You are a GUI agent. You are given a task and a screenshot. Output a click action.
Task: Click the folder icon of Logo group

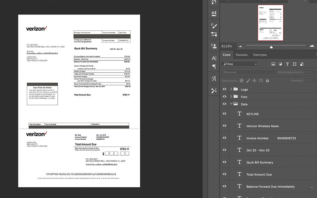click(236, 89)
